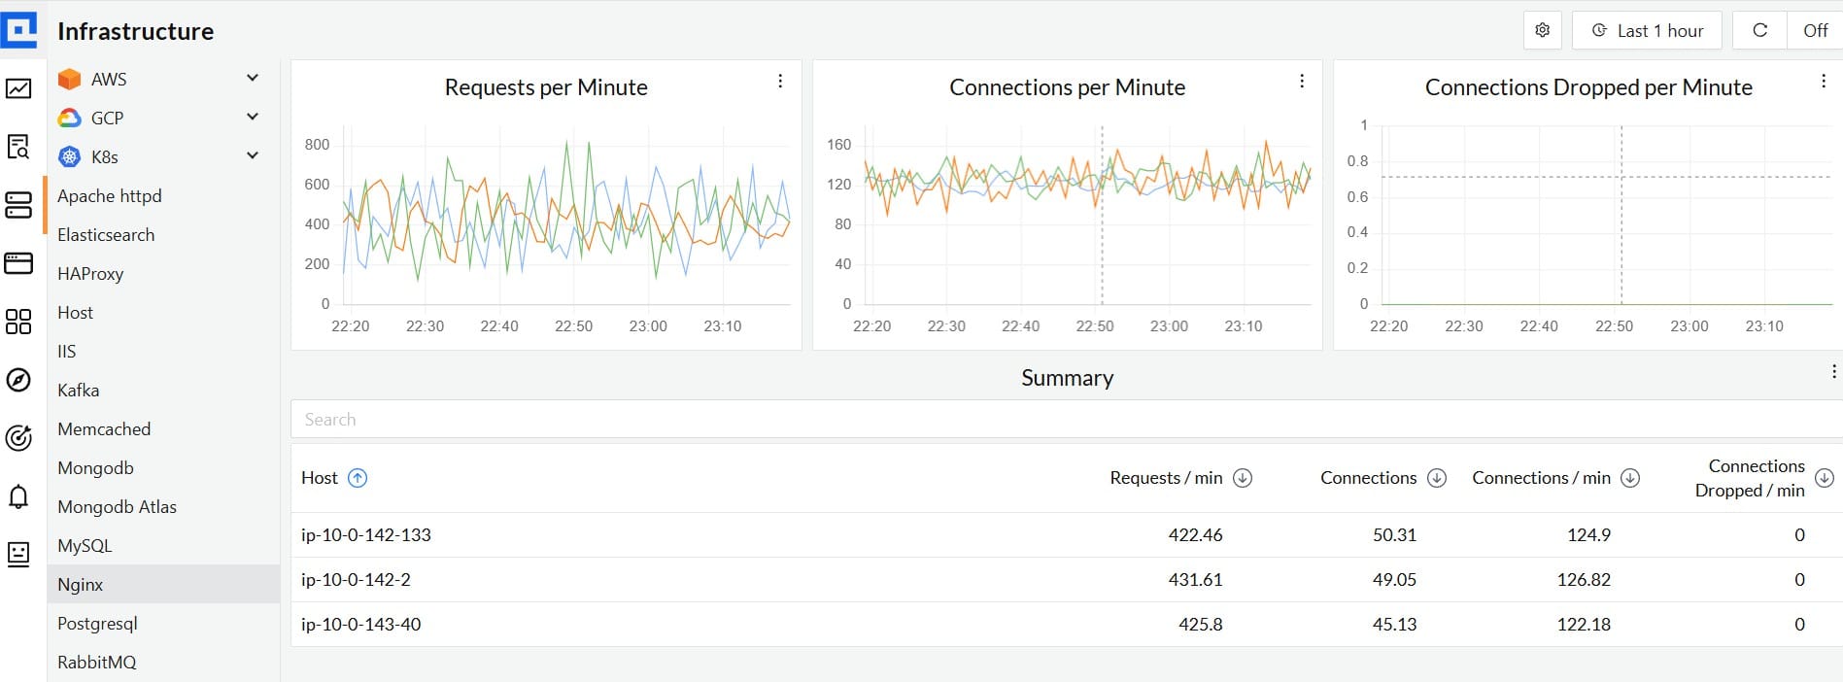Click the Requests per Minute chart title
Image resolution: width=1843 pixels, height=682 pixels.
point(546,87)
